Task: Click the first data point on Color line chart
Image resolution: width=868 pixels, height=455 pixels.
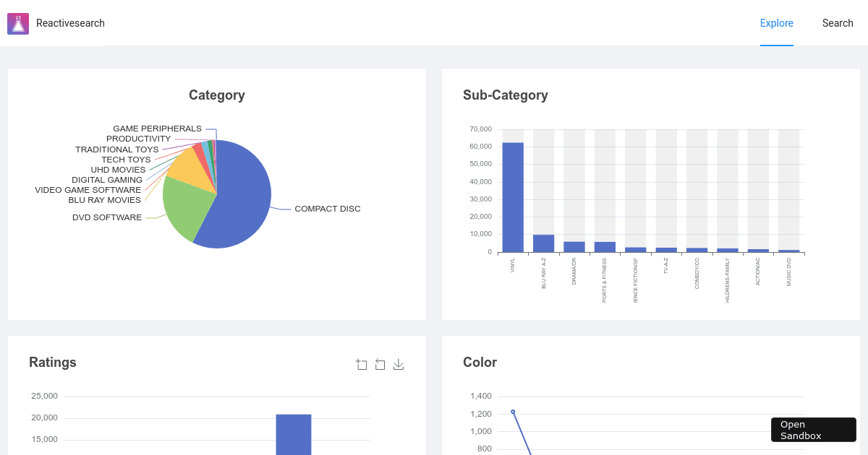Action: 514,411
